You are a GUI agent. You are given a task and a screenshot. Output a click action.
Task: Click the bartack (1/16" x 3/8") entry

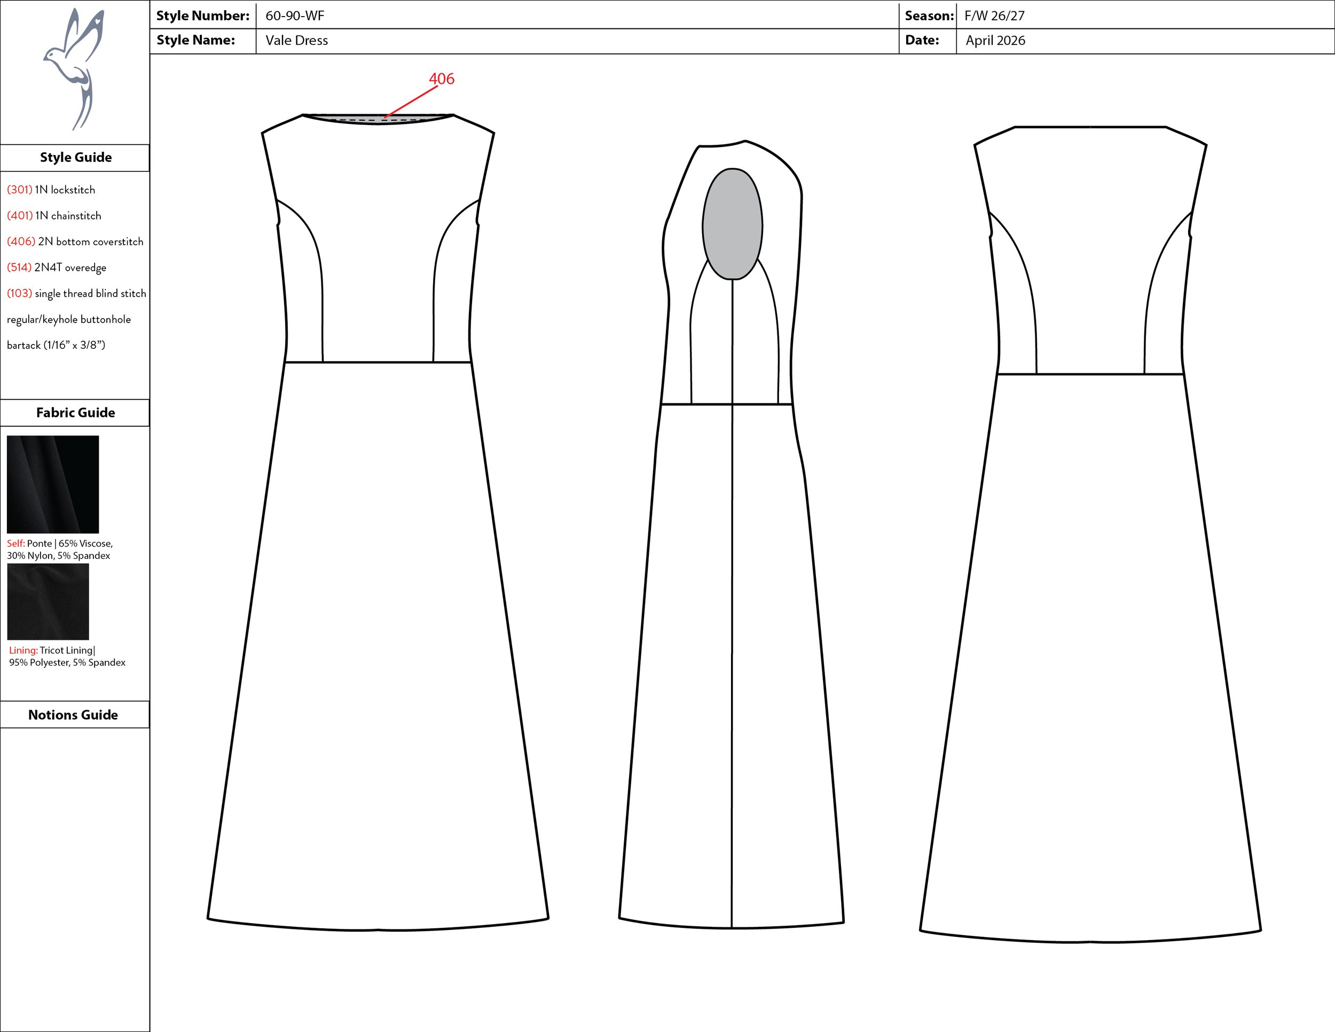point(56,345)
